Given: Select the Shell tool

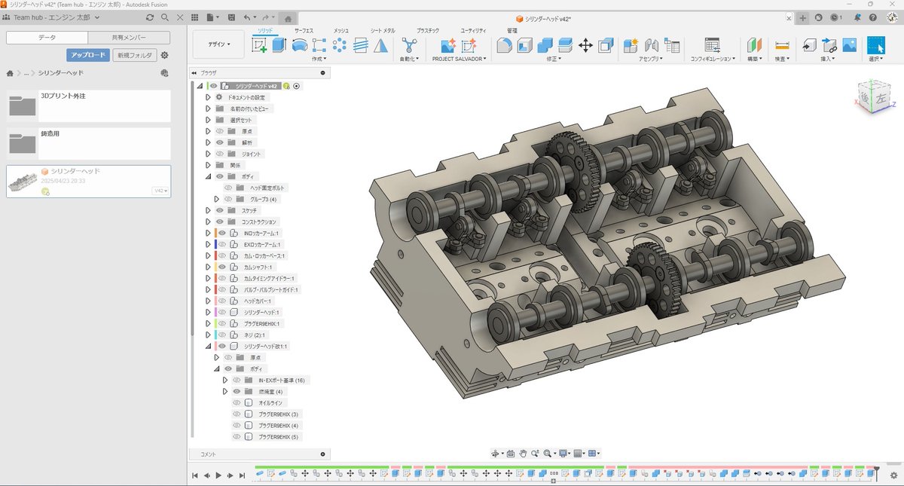Looking at the screenshot, I should [x=525, y=45].
